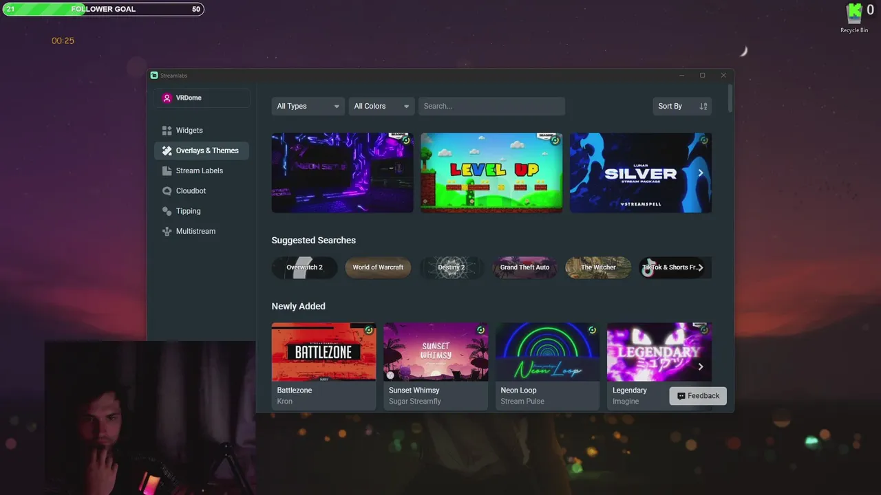Click the Cloudbot chat bubble icon
This screenshot has height=495, width=881.
tap(167, 191)
